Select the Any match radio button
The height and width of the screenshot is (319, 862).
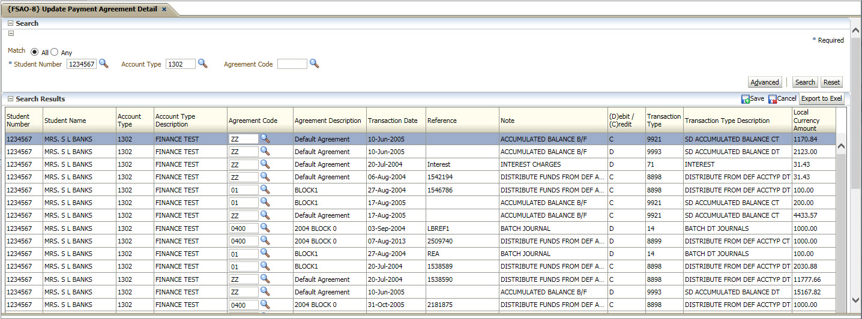click(55, 52)
